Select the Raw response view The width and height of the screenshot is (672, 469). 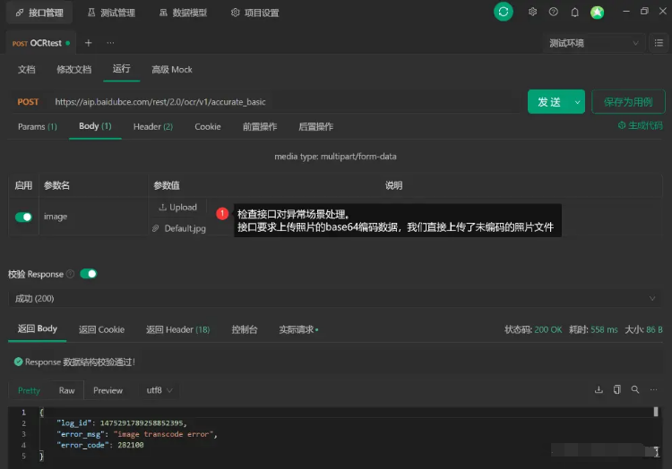coord(66,390)
